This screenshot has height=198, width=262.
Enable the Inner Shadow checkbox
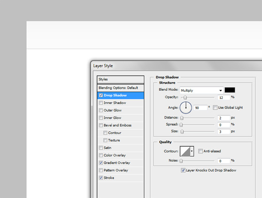pos(101,103)
